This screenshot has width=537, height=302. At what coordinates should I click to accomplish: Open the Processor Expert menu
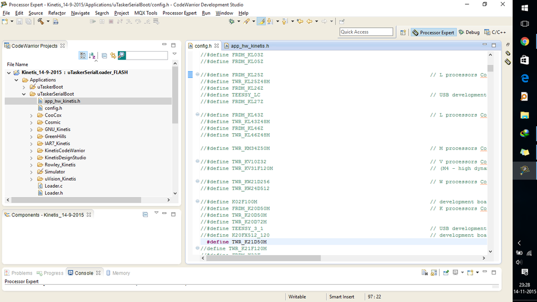pyautogui.click(x=180, y=13)
